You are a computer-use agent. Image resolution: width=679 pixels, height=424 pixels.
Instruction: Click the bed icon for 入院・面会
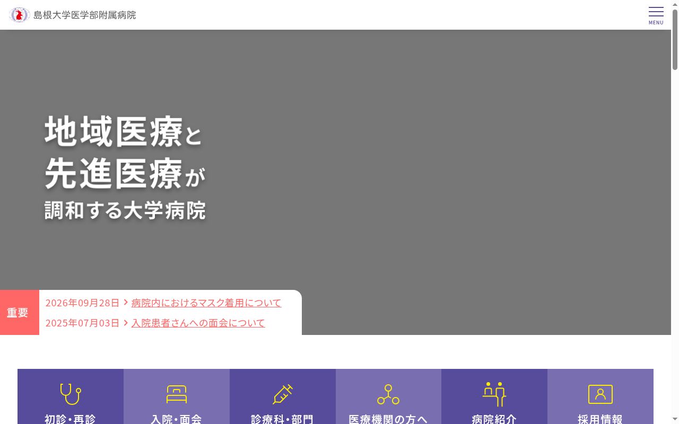177,394
